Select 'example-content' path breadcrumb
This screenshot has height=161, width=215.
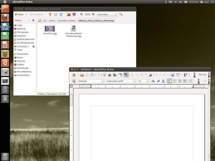[x=67, y=20]
